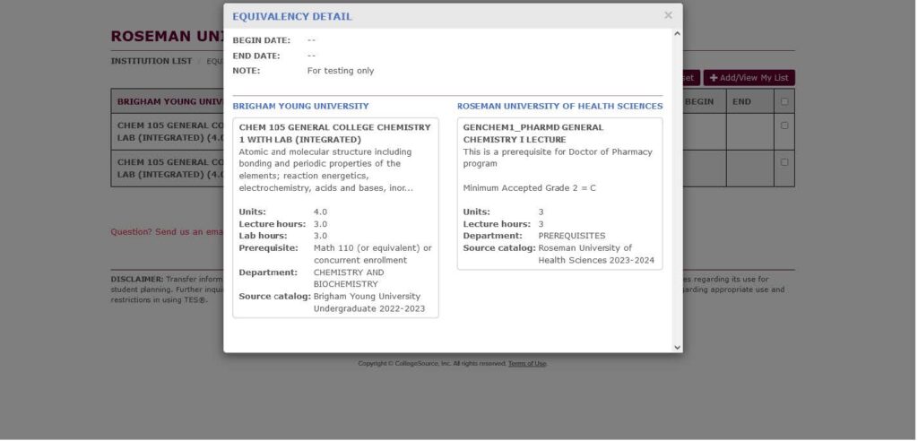918x441 pixels.
Task: Close the Equivalency Detail dialog
Action: click(668, 15)
